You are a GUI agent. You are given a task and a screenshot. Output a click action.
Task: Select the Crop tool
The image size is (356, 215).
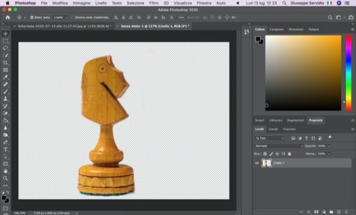pyautogui.click(x=5, y=63)
